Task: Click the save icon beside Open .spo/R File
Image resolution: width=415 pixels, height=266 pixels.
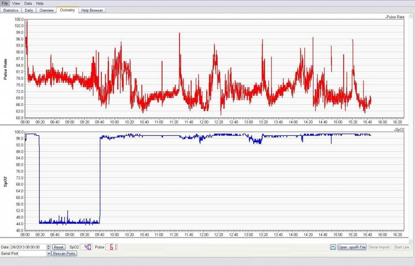Action: pyautogui.click(x=333, y=247)
